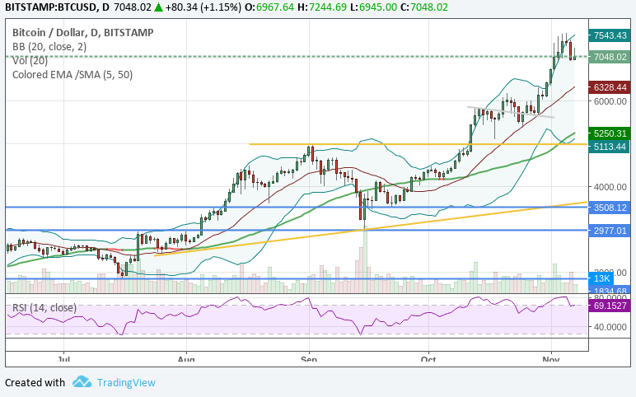Click the 5113.44 price label

tap(610, 147)
